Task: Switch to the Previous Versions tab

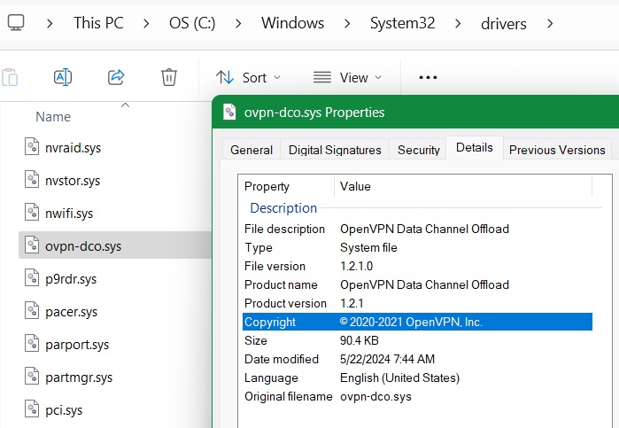Action: click(x=557, y=150)
